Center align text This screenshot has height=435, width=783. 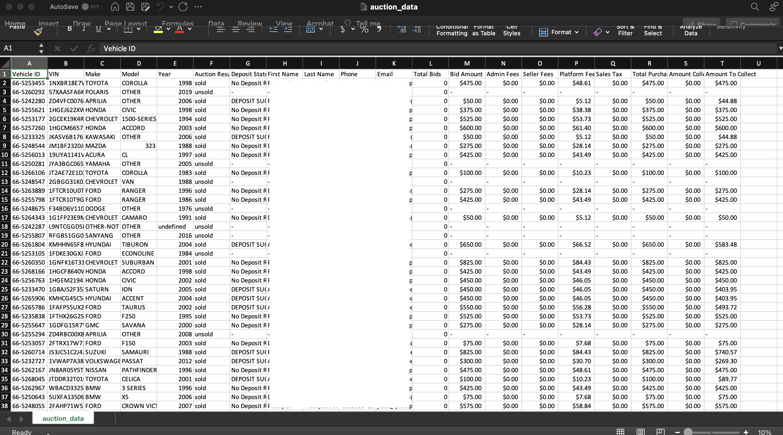pos(235,29)
